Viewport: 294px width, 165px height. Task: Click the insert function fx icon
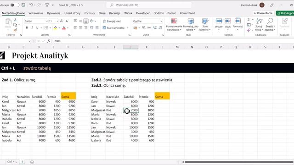49,41
